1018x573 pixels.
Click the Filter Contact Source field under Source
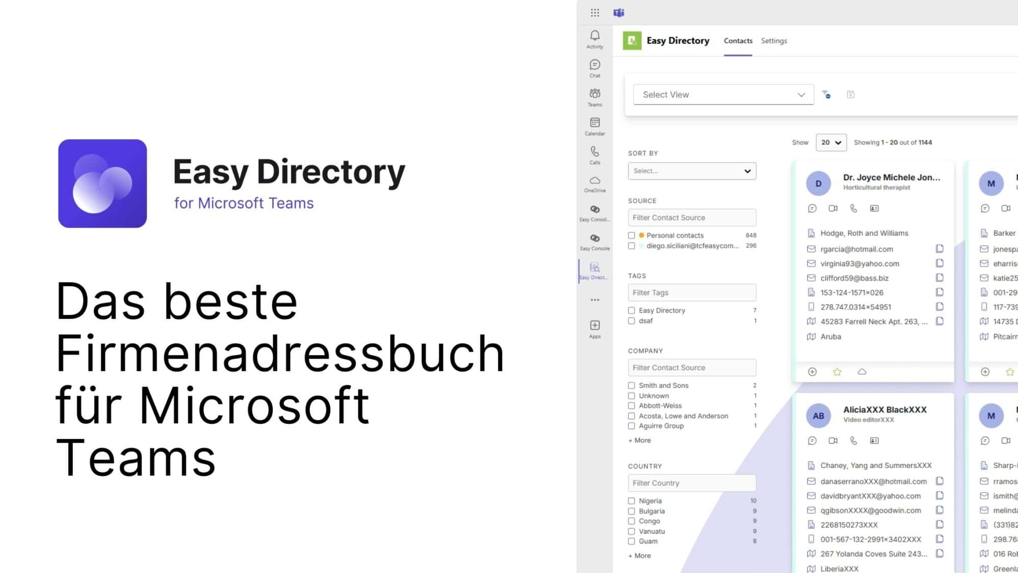click(x=692, y=217)
